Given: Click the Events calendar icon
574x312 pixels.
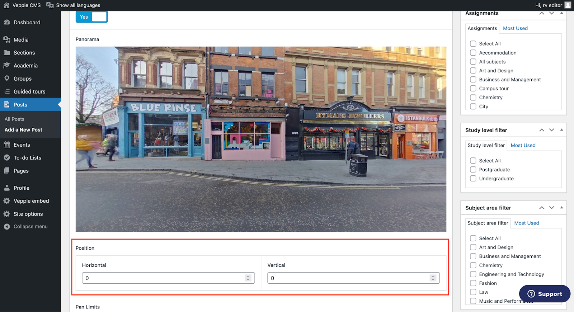Looking at the screenshot, I should coord(7,145).
